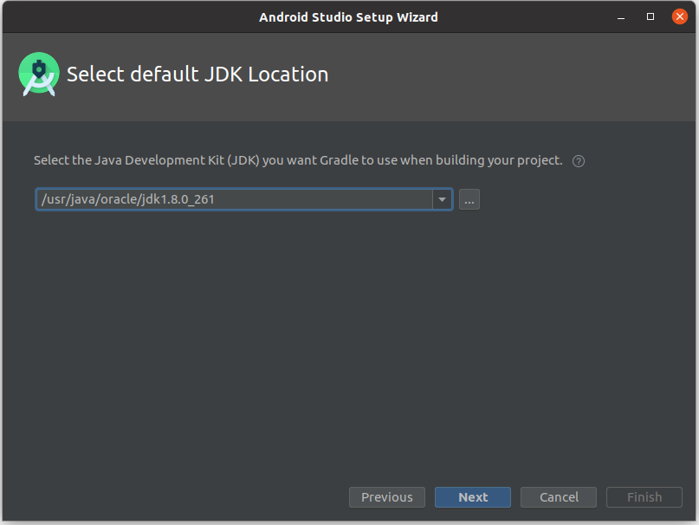
Task: Click the Android Studio logo icon
Action: click(x=39, y=74)
